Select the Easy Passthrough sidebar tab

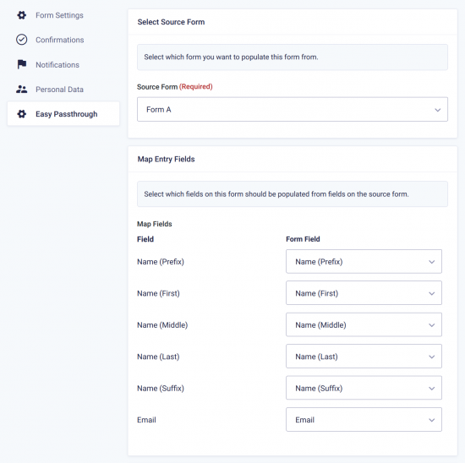pos(63,114)
